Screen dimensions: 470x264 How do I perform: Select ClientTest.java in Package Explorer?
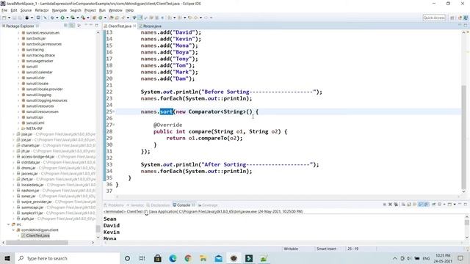pos(35,235)
